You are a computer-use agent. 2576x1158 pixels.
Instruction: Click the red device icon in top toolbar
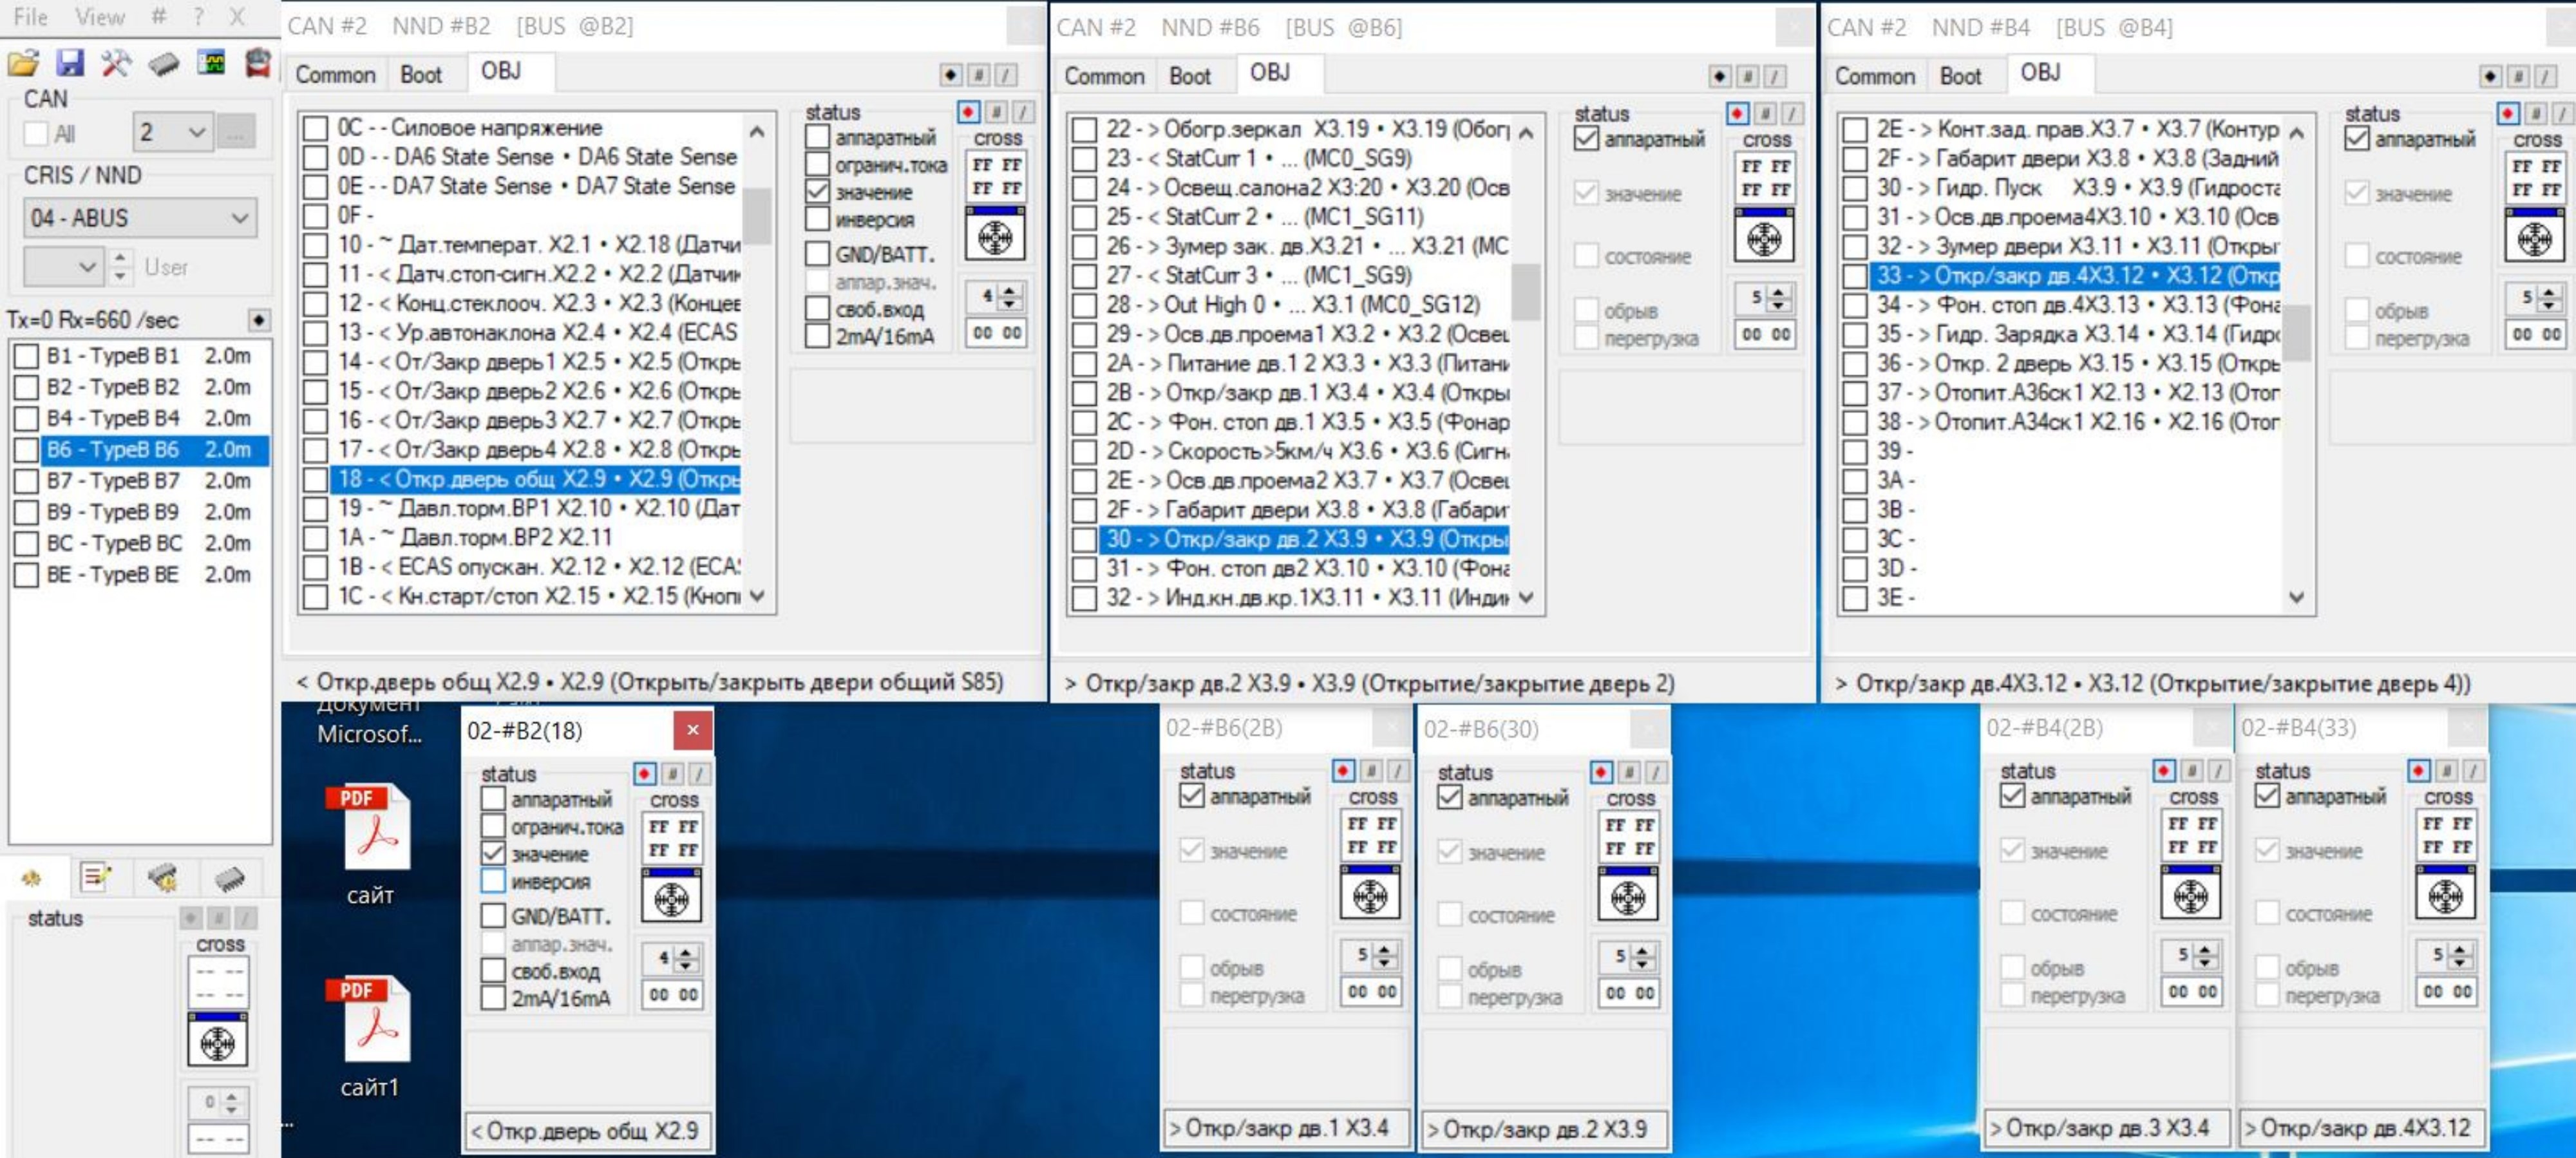tap(258, 62)
